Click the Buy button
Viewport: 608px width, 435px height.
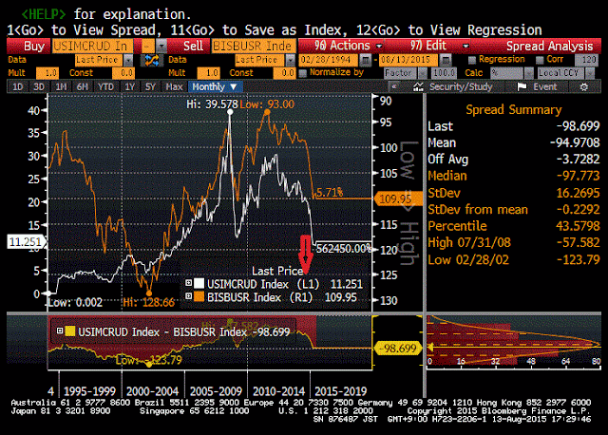pyautogui.click(x=28, y=47)
